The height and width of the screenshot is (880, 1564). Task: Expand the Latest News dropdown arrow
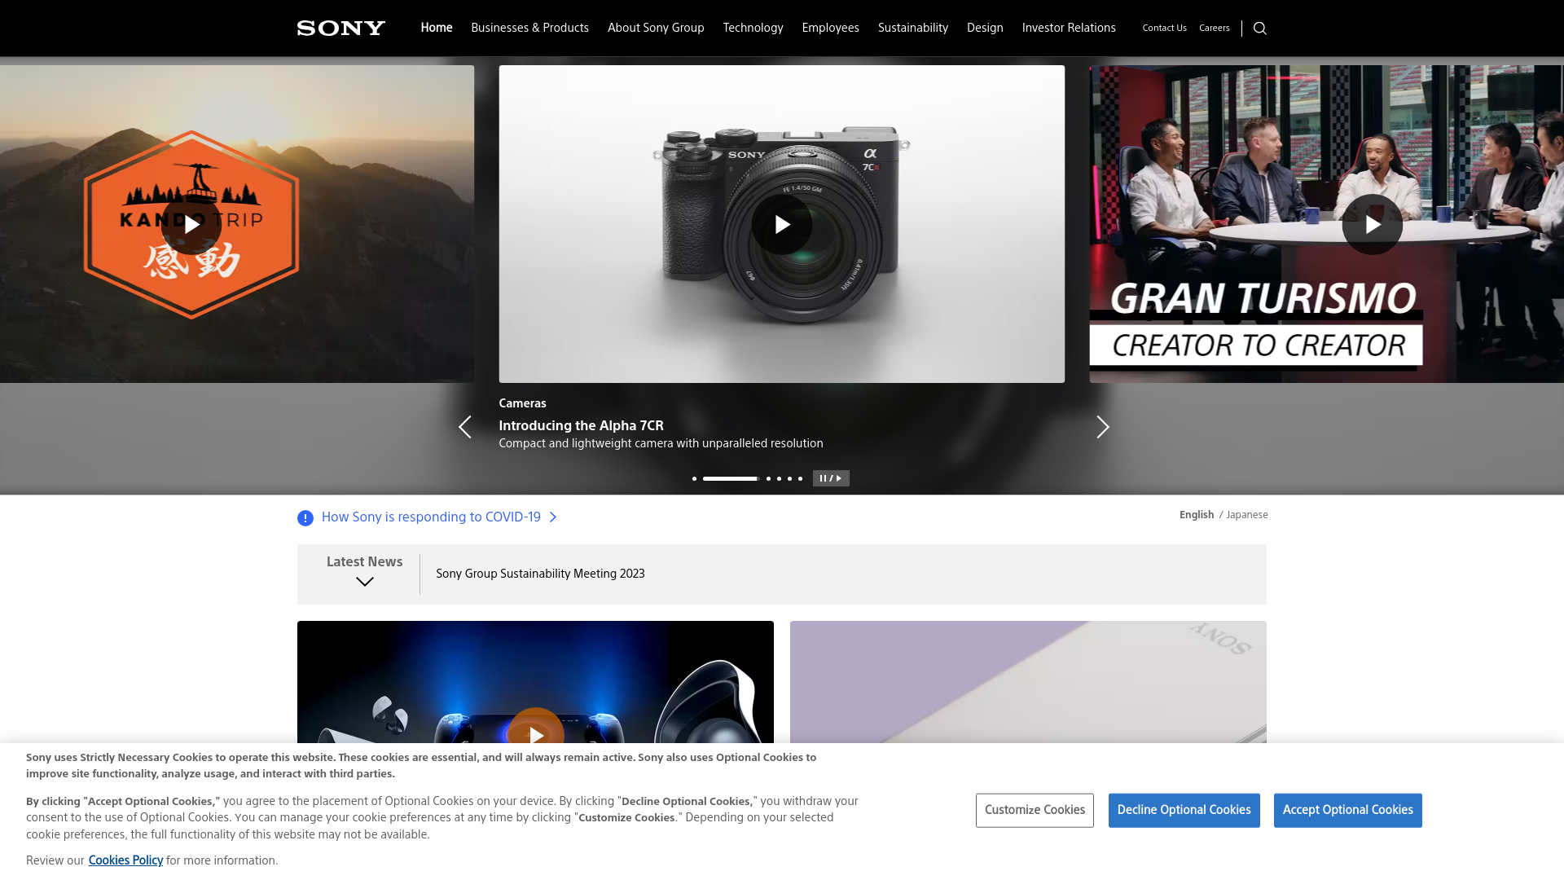[x=365, y=582]
